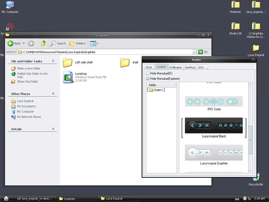Enable Hide Menubar(IE) checkbox
This screenshot has height=202, width=269.
148,73
